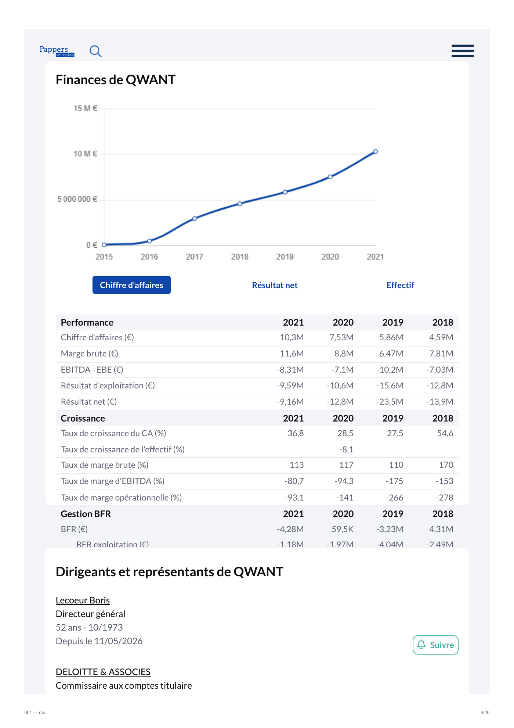Switch chart to Effectif
514x728 pixels.
tap(400, 285)
